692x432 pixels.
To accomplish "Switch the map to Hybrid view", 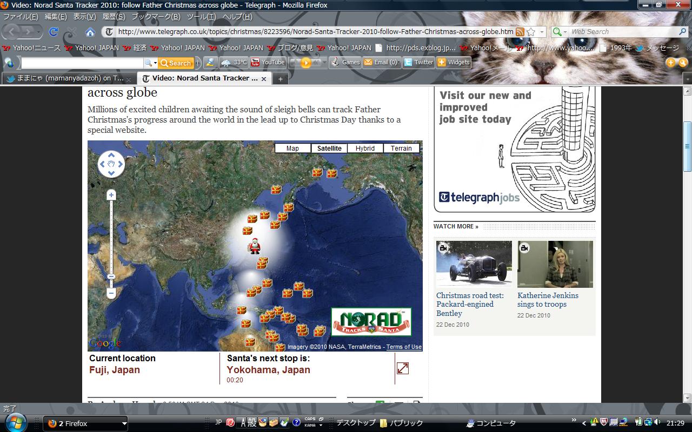I will click(365, 148).
